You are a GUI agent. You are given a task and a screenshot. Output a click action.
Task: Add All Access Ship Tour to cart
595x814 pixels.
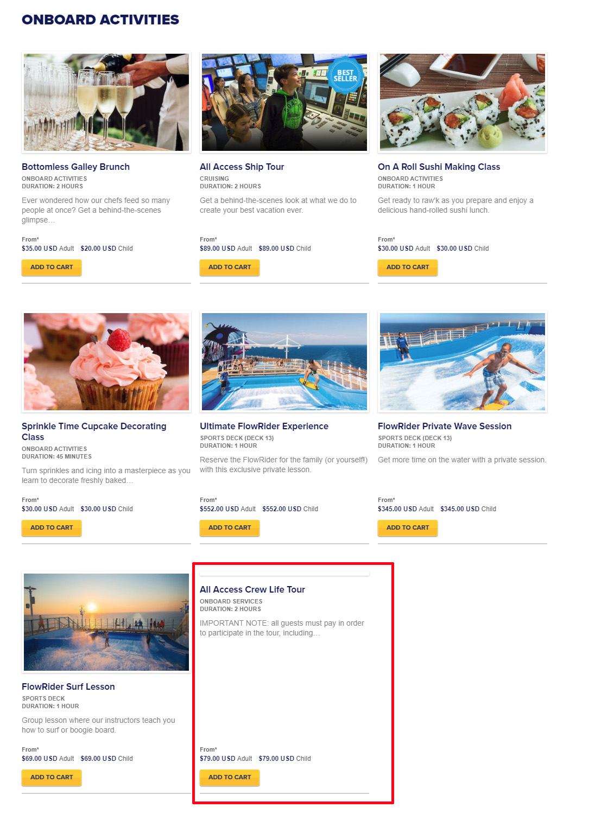point(230,268)
